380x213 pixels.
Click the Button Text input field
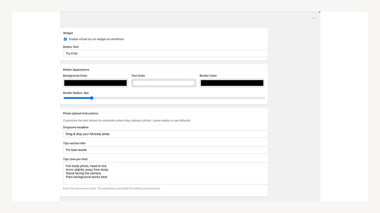click(165, 53)
